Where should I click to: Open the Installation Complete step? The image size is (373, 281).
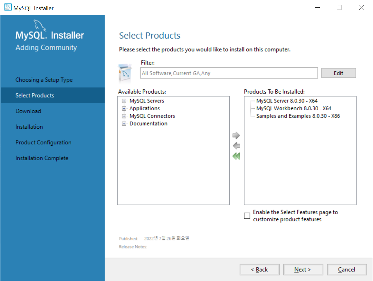[42, 158]
